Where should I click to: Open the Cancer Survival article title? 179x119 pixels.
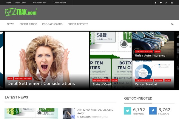click(146, 84)
